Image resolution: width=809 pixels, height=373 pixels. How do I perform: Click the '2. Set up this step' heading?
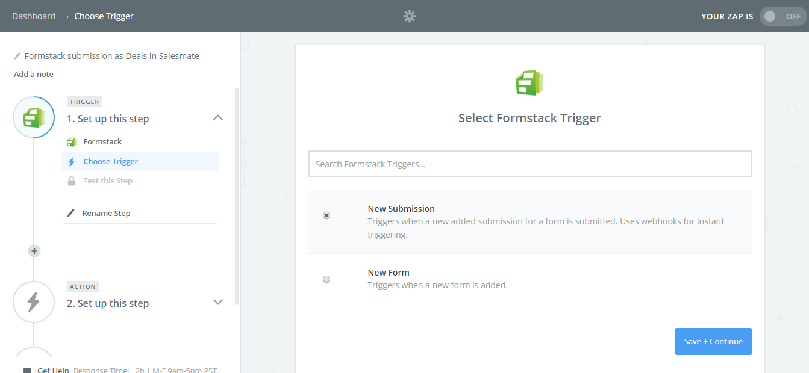click(108, 303)
